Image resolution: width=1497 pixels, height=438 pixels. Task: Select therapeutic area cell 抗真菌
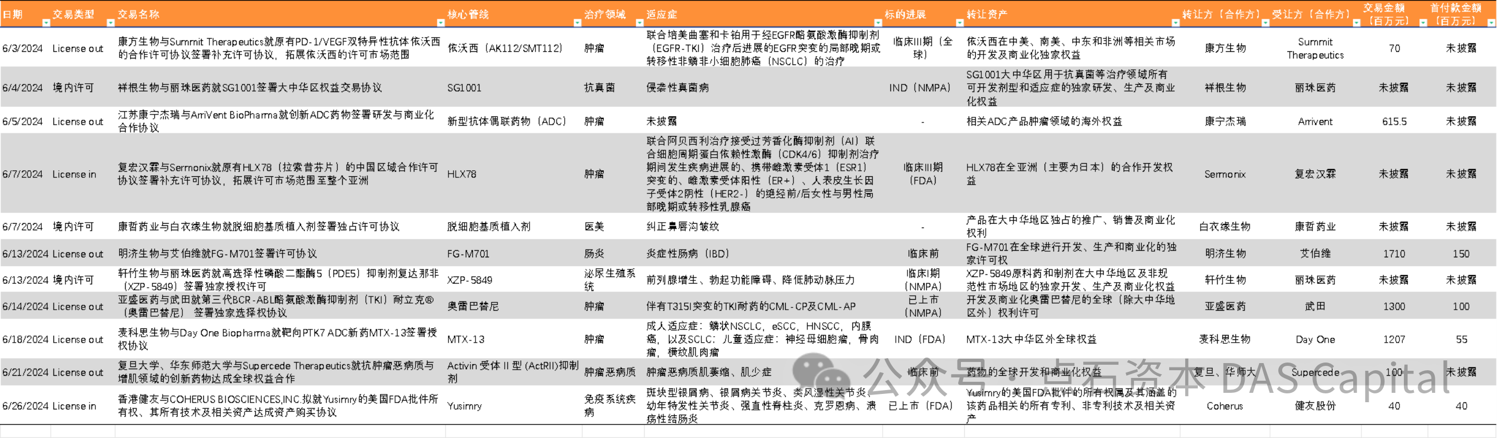point(599,88)
